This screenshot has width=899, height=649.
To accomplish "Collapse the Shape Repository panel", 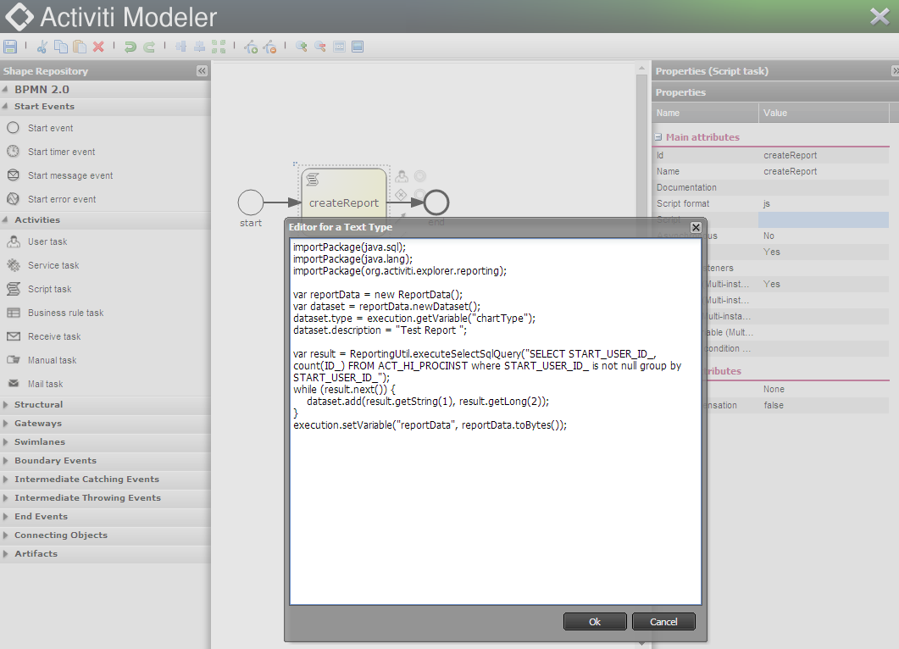I will [202, 70].
